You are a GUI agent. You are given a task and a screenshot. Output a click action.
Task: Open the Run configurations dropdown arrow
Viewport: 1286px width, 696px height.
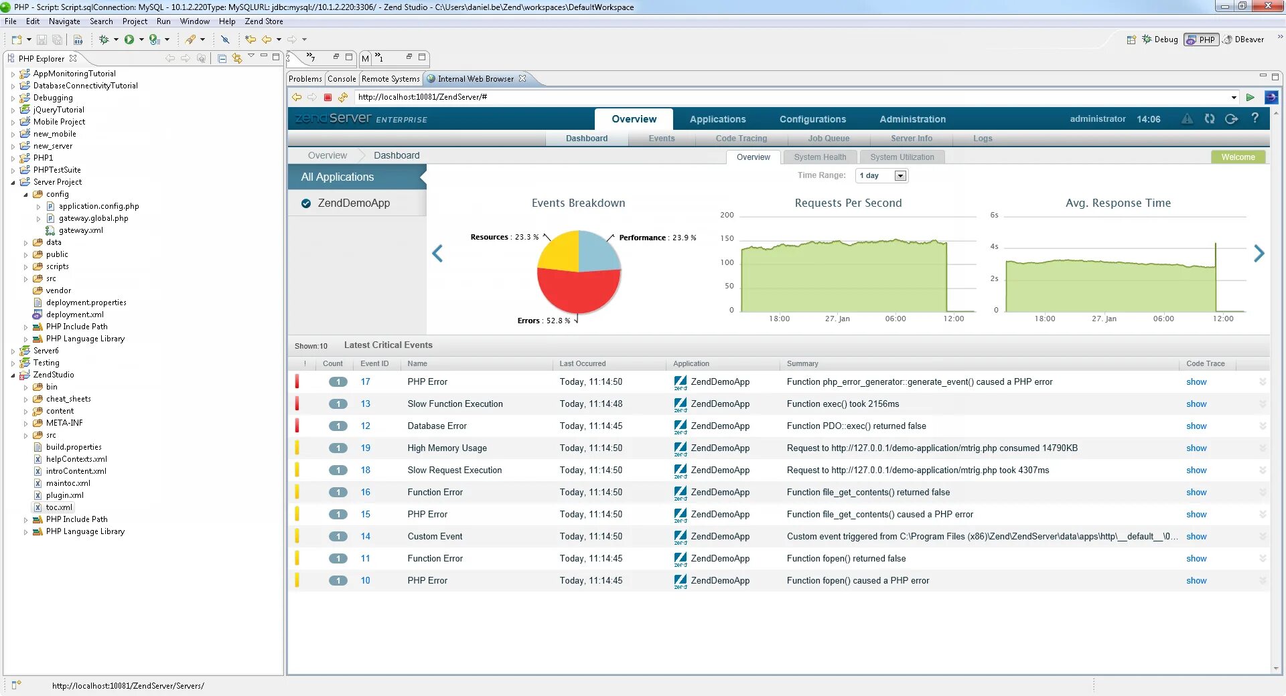point(141,40)
